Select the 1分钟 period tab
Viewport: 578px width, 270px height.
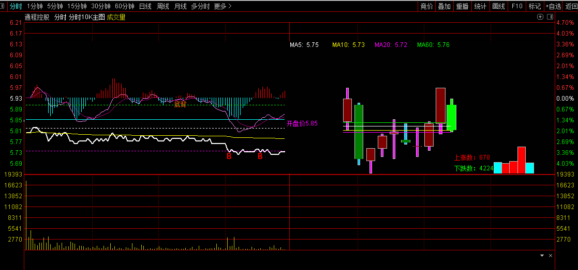pos(35,6)
